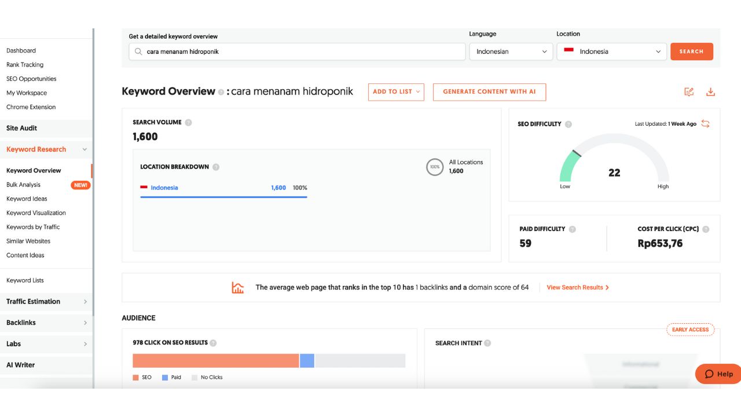The height and width of the screenshot is (417, 741).
Task: Click help icon next to Search Intent
Action: pyautogui.click(x=487, y=343)
